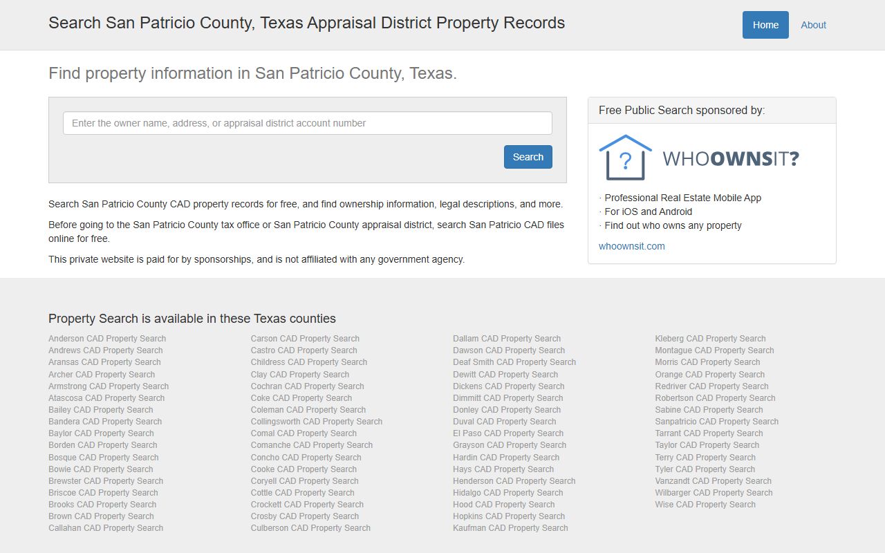
Task: Open Crockett CAD Property Search
Action: 307,505
